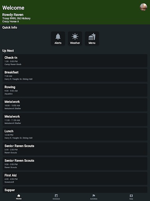Click the Up Next heading
The width and height of the screenshot is (150, 201).
[8, 51]
